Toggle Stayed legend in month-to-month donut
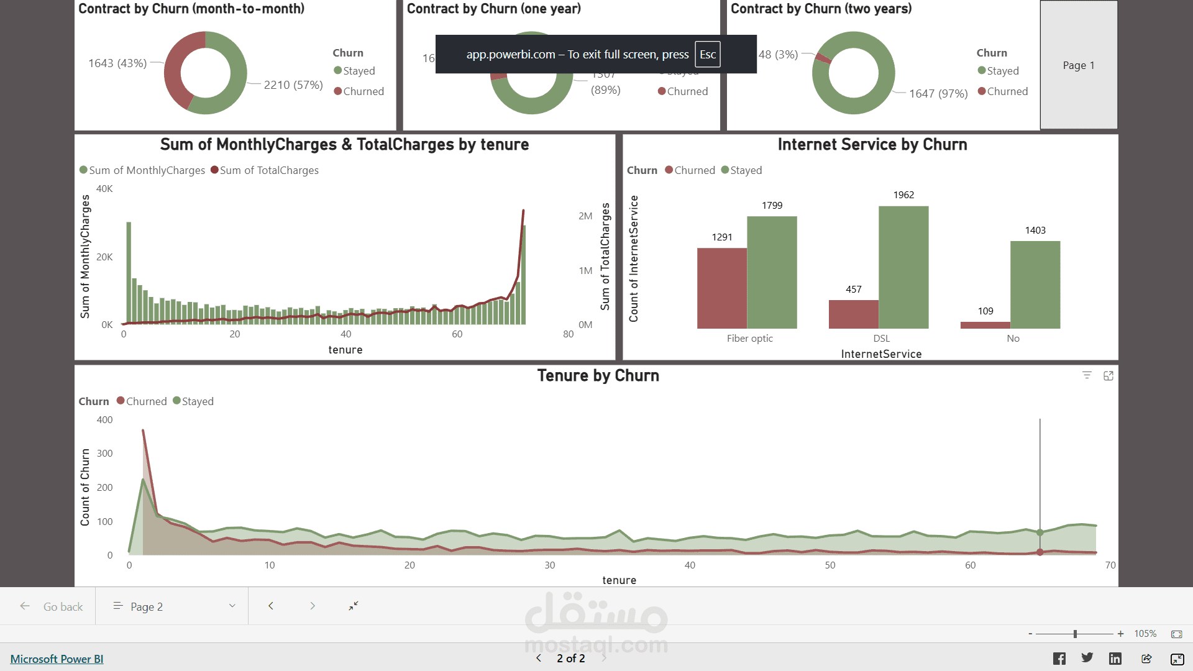 (354, 71)
